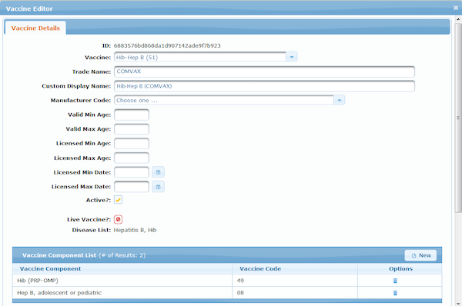Close the Vaccine Editor dialog

point(456,8)
